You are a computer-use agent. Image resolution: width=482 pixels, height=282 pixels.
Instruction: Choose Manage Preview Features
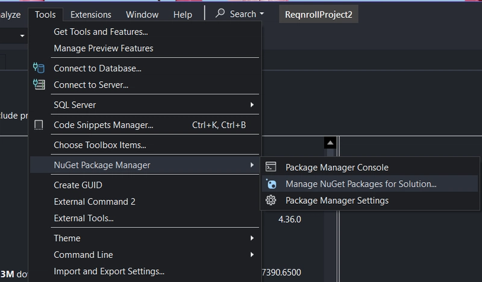[103, 48]
